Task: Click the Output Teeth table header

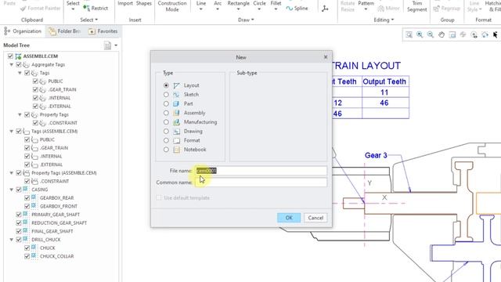Action: (384, 81)
